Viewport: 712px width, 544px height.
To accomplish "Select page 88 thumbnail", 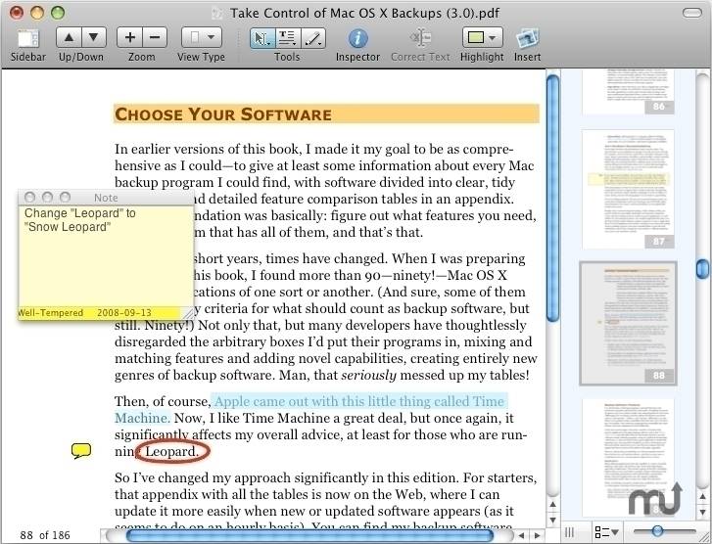I will click(628, 324).
